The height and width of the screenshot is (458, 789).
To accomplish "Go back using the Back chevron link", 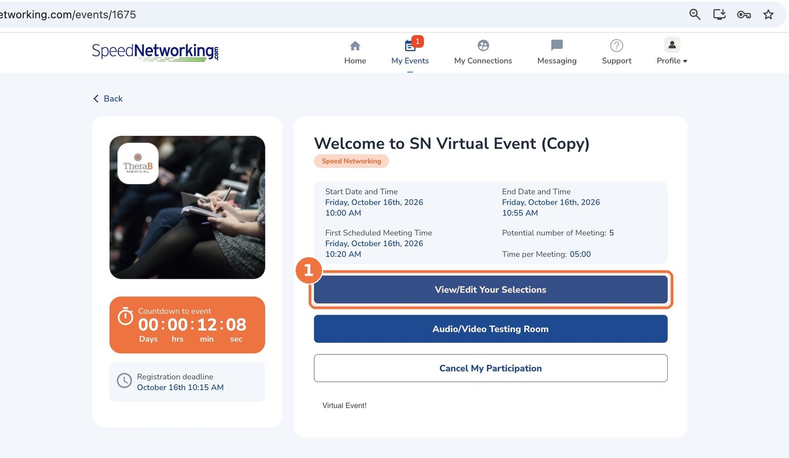I will point(108,99).
